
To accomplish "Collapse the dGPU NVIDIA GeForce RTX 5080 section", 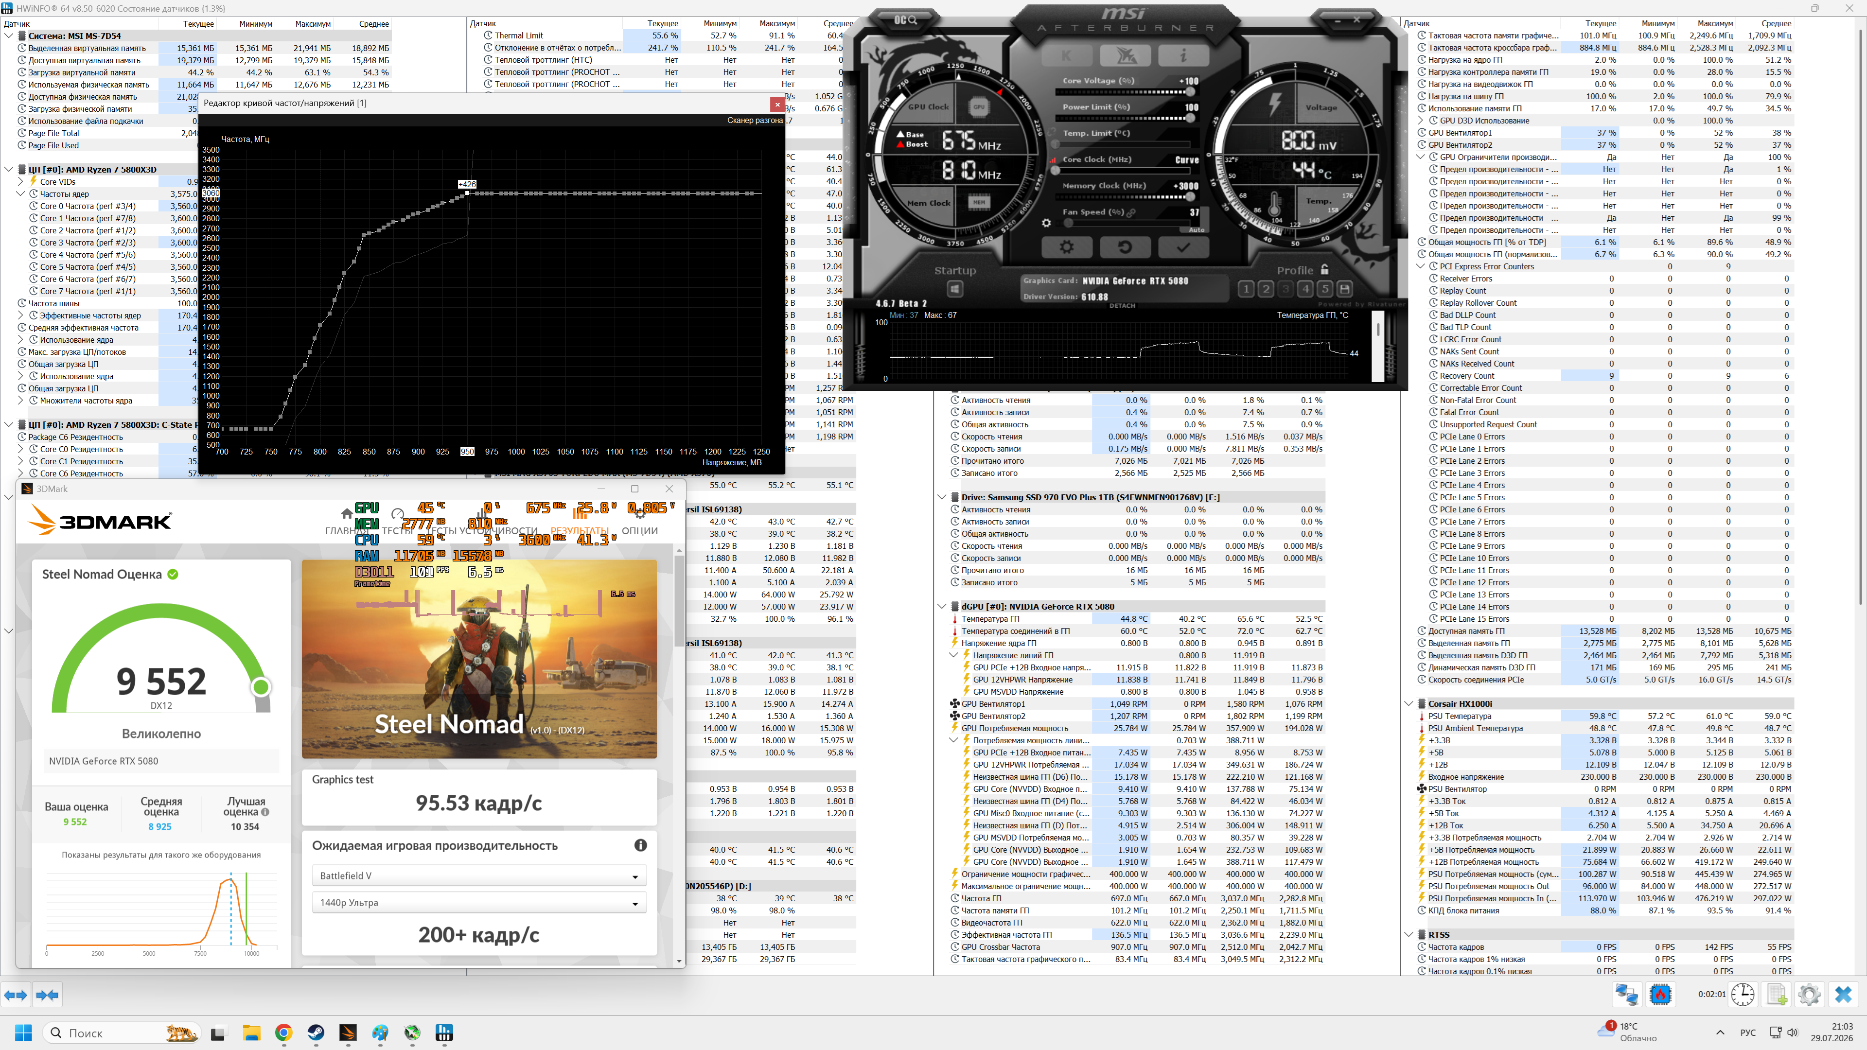I will pyautogui.click(x=942, y=607).
